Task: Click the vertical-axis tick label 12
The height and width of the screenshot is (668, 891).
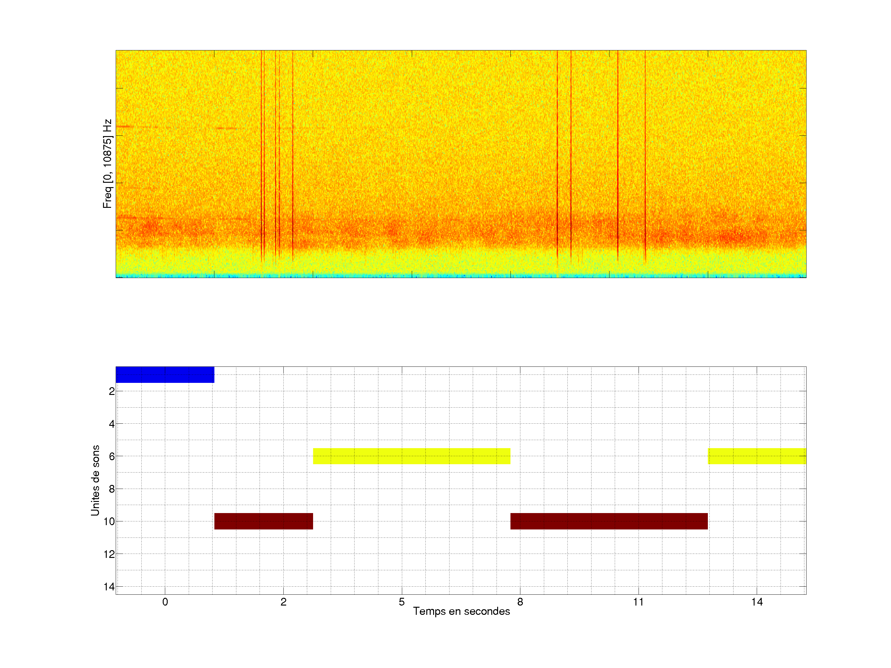Action: pos(109,554)
